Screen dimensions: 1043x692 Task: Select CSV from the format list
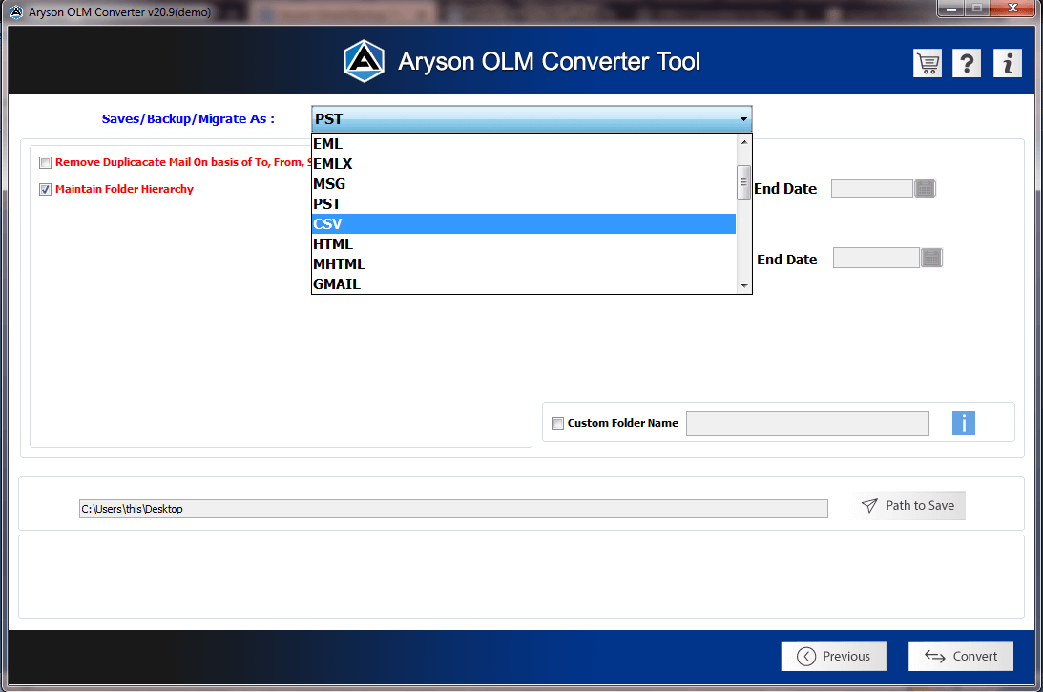tap(382, 223)
